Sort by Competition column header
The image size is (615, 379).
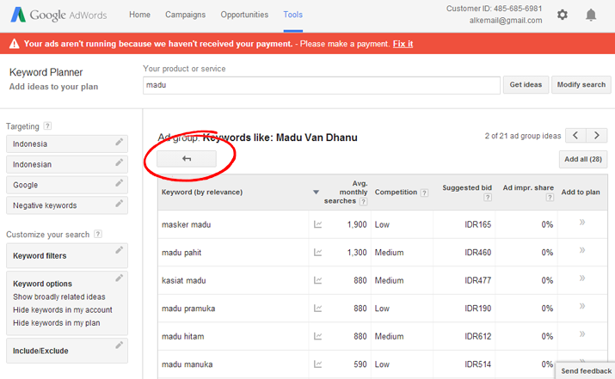(396, 192)
